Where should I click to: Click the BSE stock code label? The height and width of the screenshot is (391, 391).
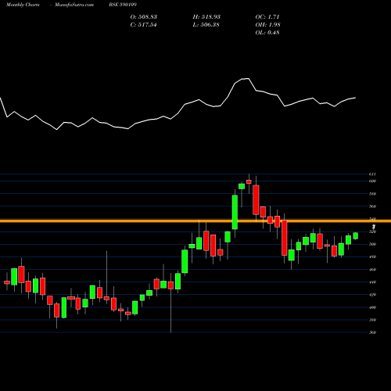coord(123,5)
